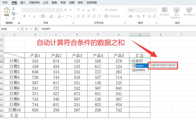Toggle Italic formatting button

click(x=29, y=16)
